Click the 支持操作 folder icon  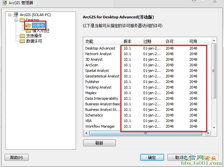click(22, 36)
